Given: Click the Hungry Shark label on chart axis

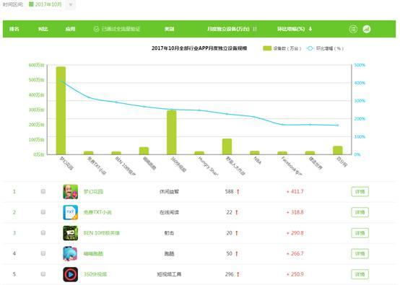Looking at the screenshot, I should coord(208,166).
